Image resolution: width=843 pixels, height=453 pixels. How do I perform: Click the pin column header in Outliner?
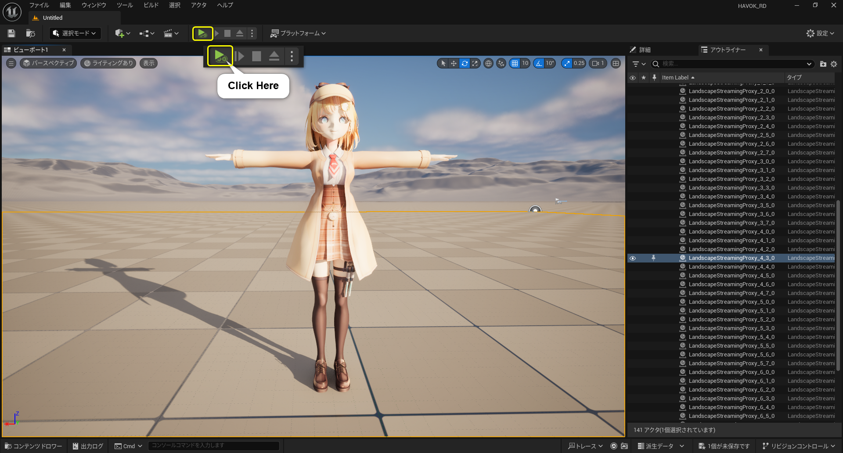654,78
